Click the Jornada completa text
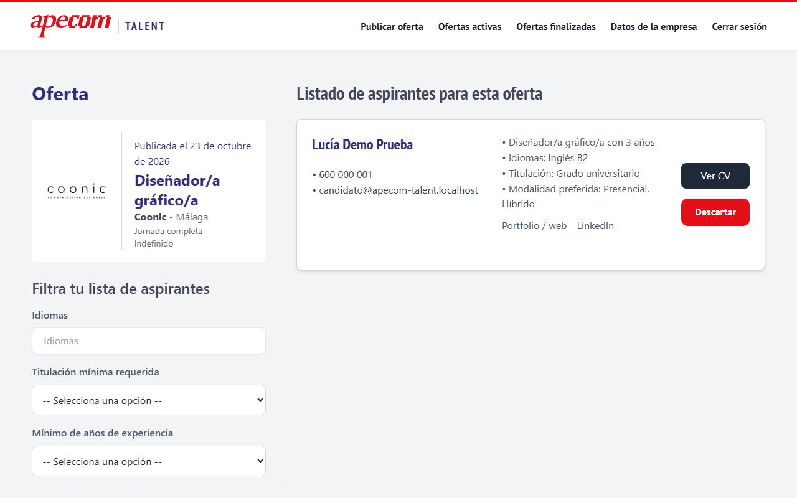 pos(169,231)
